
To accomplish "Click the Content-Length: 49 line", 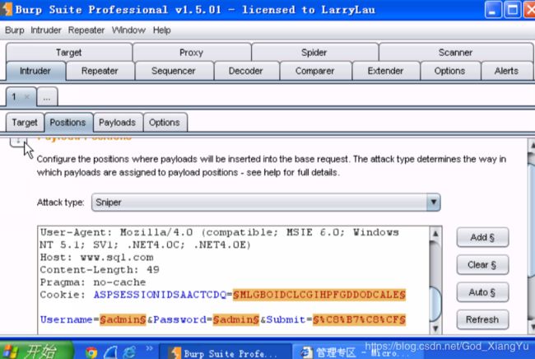I will 100,270.
